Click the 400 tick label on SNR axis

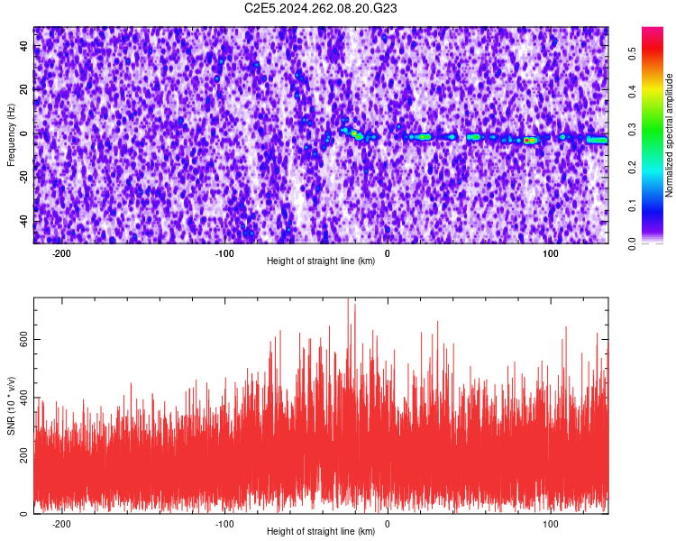(23, 398)
